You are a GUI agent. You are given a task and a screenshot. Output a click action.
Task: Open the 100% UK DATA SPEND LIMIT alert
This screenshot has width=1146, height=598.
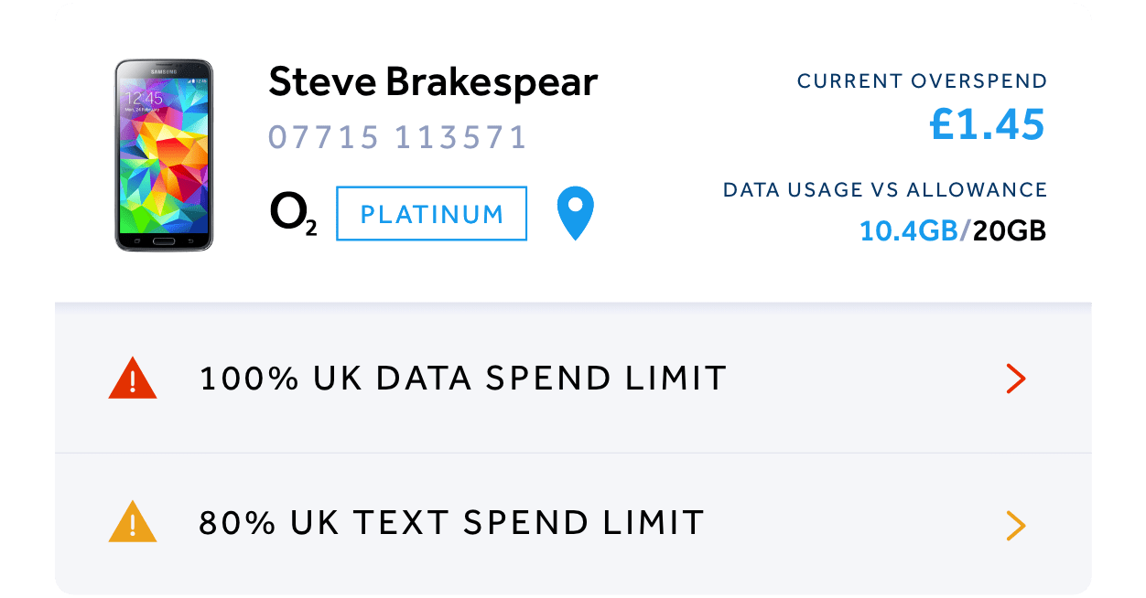462,379
